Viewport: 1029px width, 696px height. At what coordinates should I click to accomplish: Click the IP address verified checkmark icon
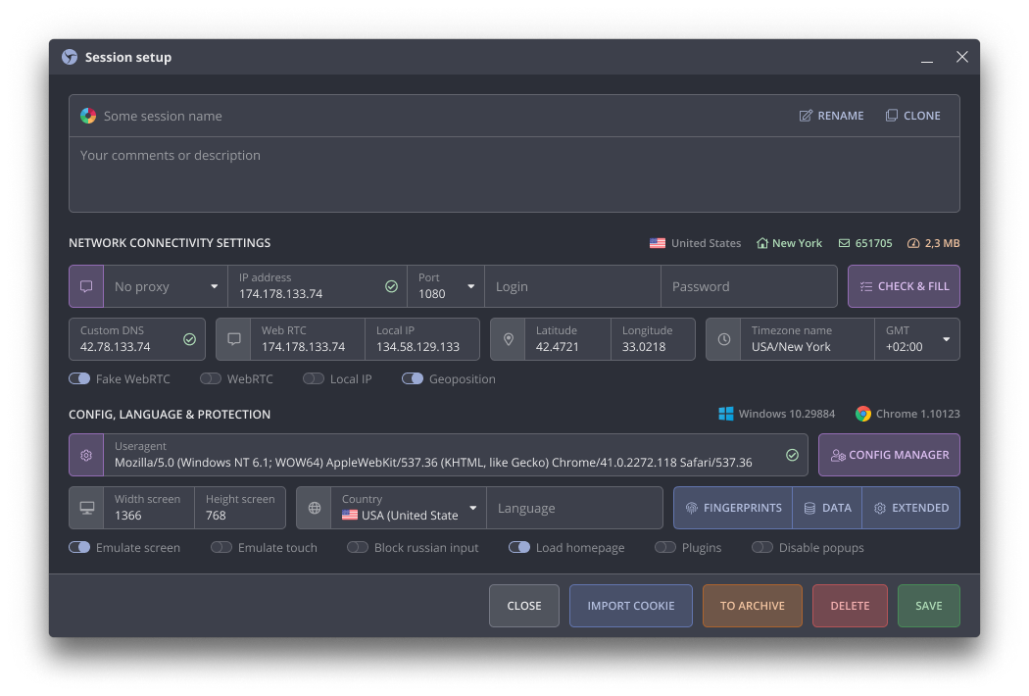[391, 286]
